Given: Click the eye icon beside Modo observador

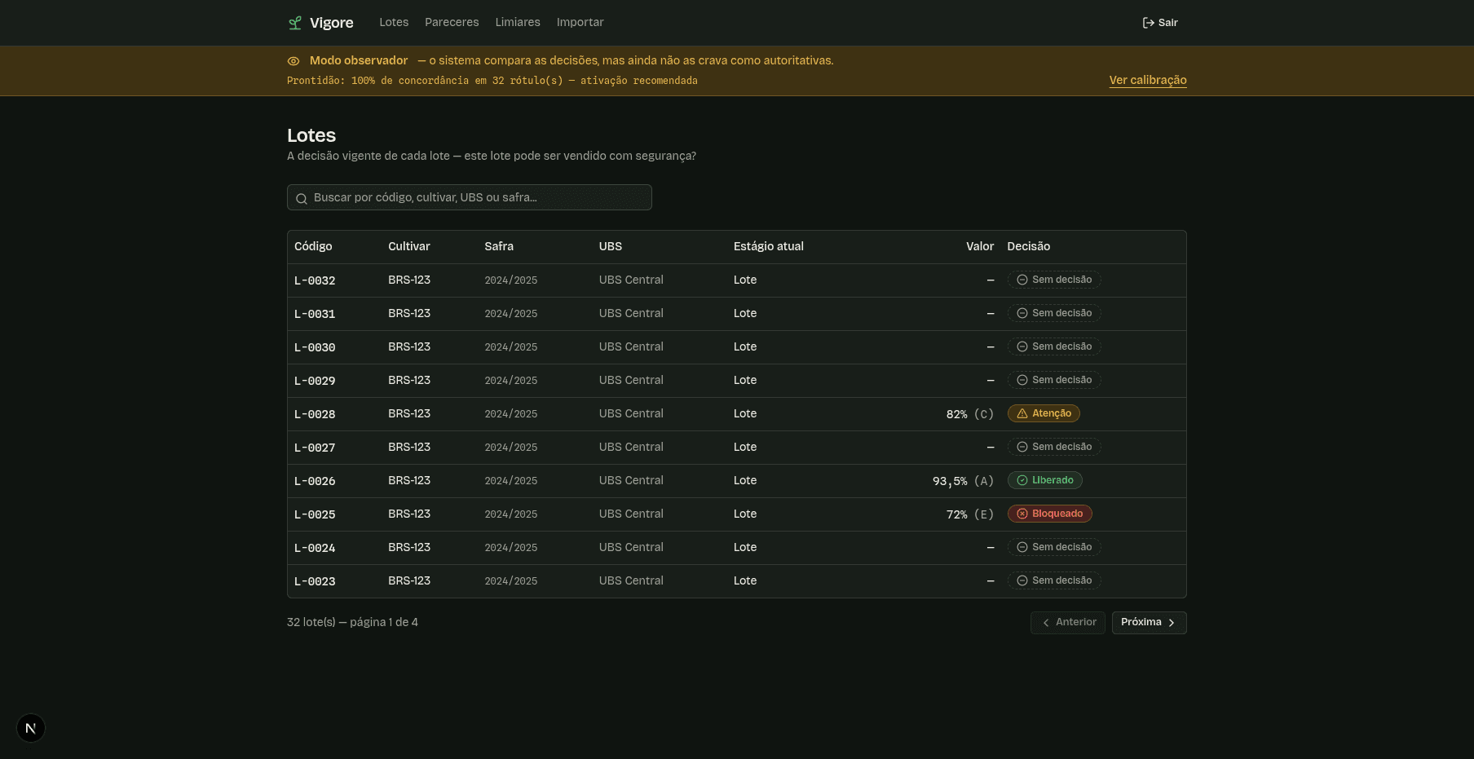Looking at the screenshot, I should pyautogui.click(x=293, y=61).
